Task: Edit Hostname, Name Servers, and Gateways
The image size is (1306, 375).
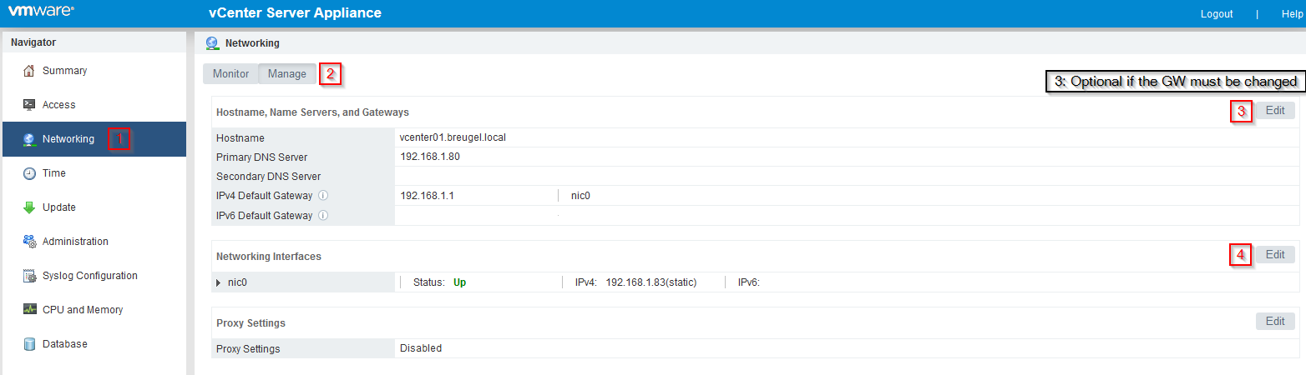Action: click(1275, 110)
